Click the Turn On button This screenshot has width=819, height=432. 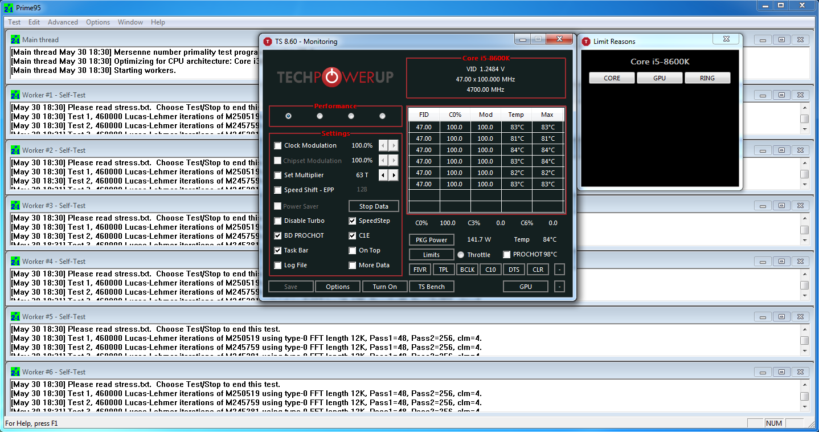[385, 287]
